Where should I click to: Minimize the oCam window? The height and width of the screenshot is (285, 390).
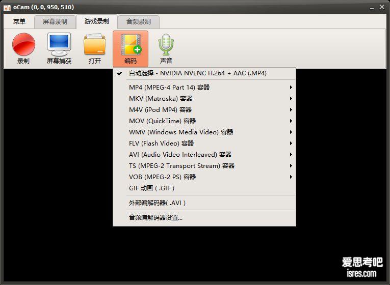click(372, 8)
